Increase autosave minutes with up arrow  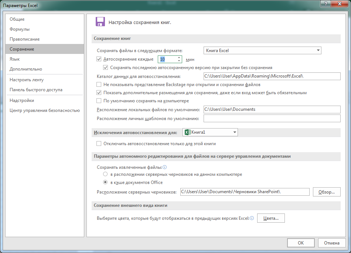click(179, 58)
